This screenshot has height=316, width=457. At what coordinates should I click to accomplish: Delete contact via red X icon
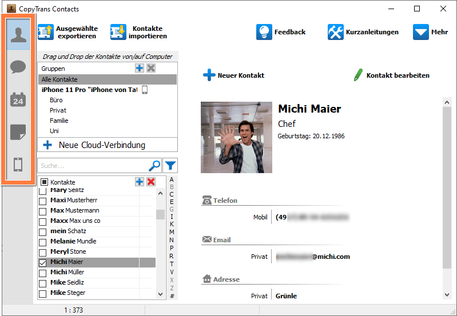(150, 182)
